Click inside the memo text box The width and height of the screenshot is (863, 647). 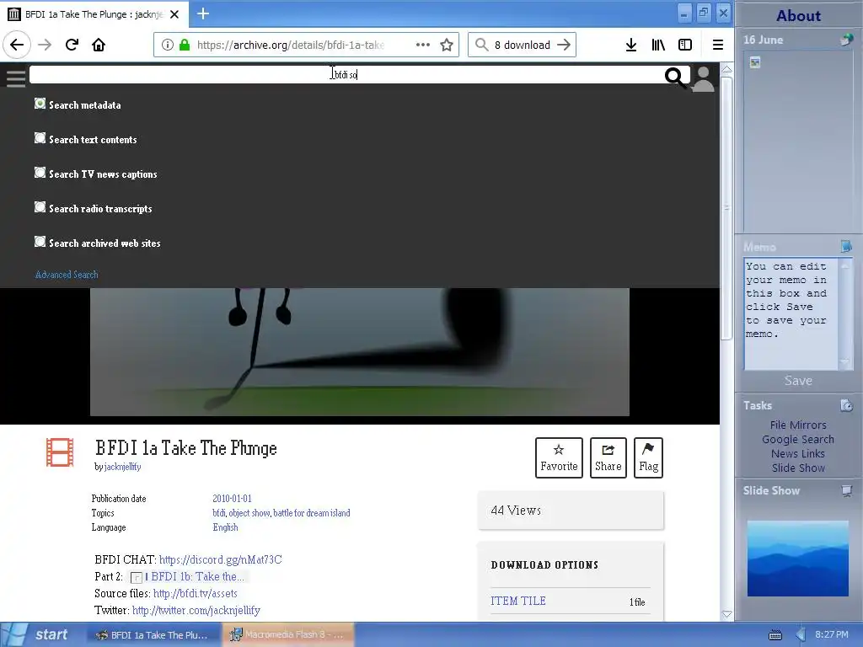[791, 313]
